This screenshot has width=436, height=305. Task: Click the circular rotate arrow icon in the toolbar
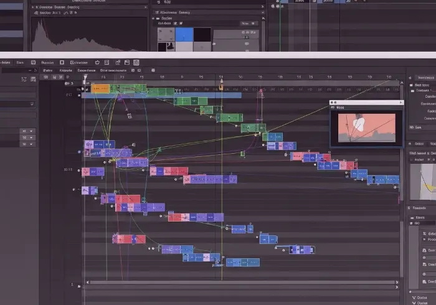pyautogui.click(x=97, y=62)
